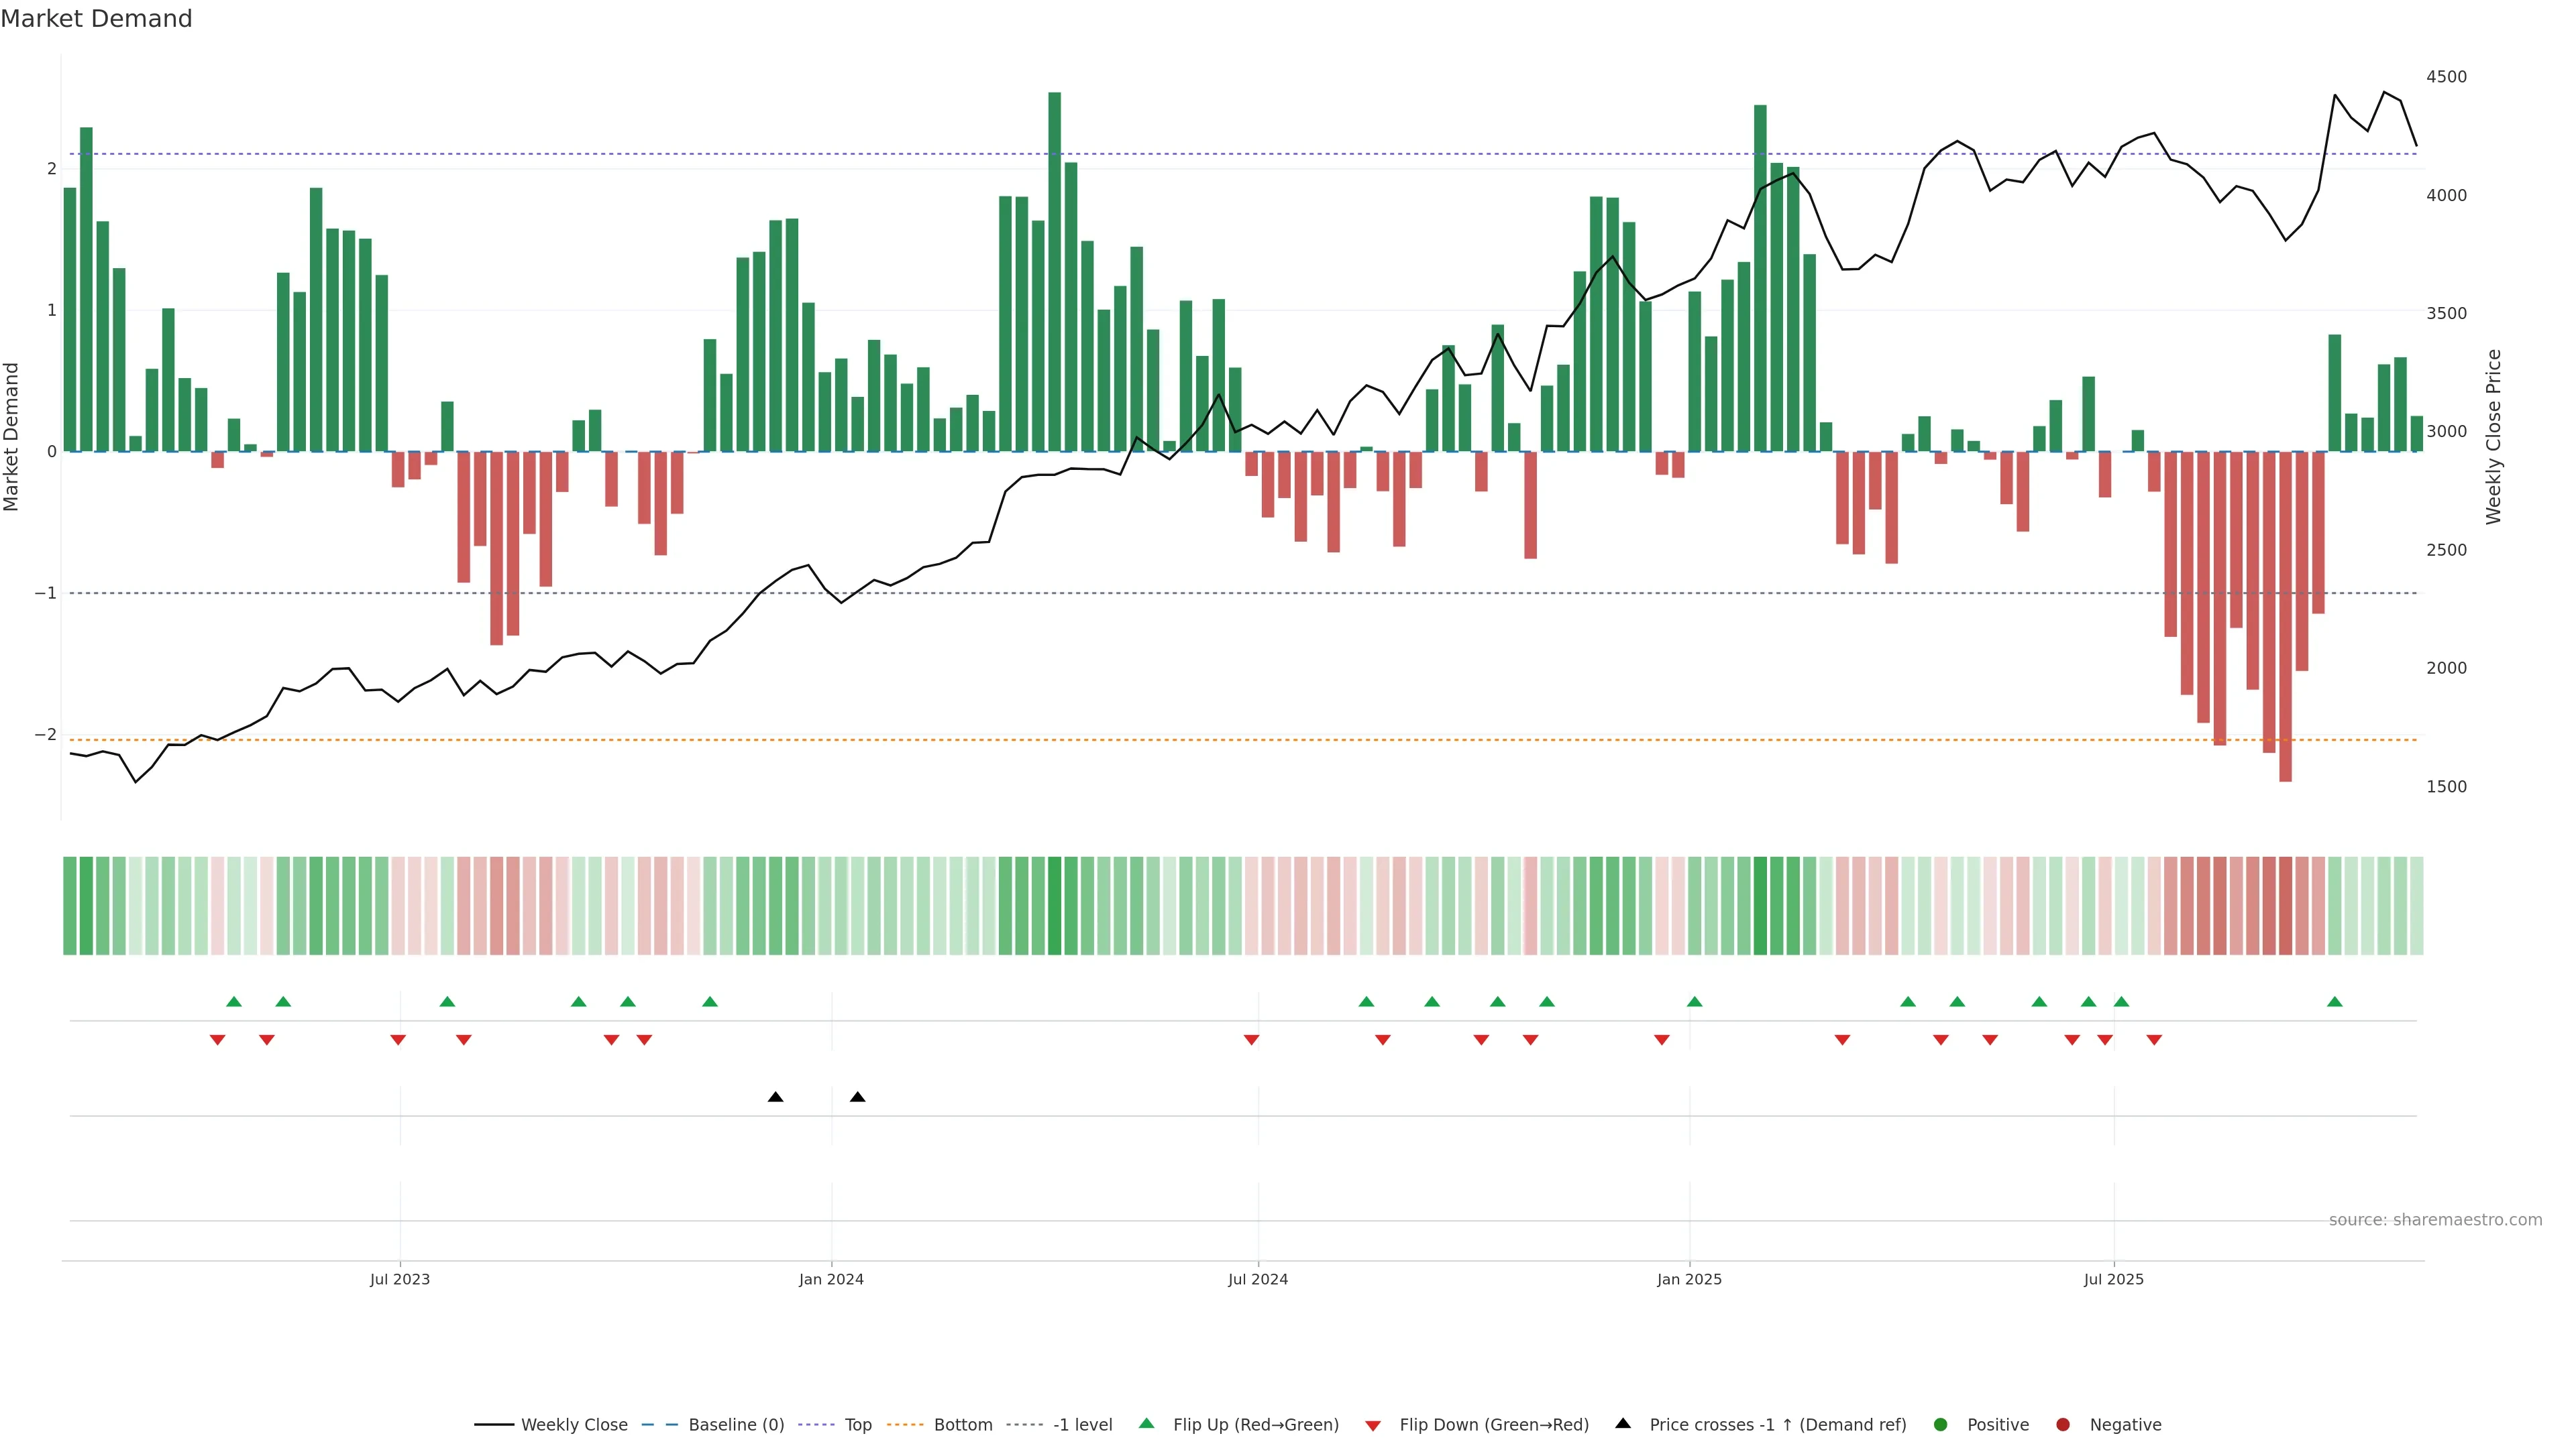Click the black Price crosses legend triangle

1622,1423
